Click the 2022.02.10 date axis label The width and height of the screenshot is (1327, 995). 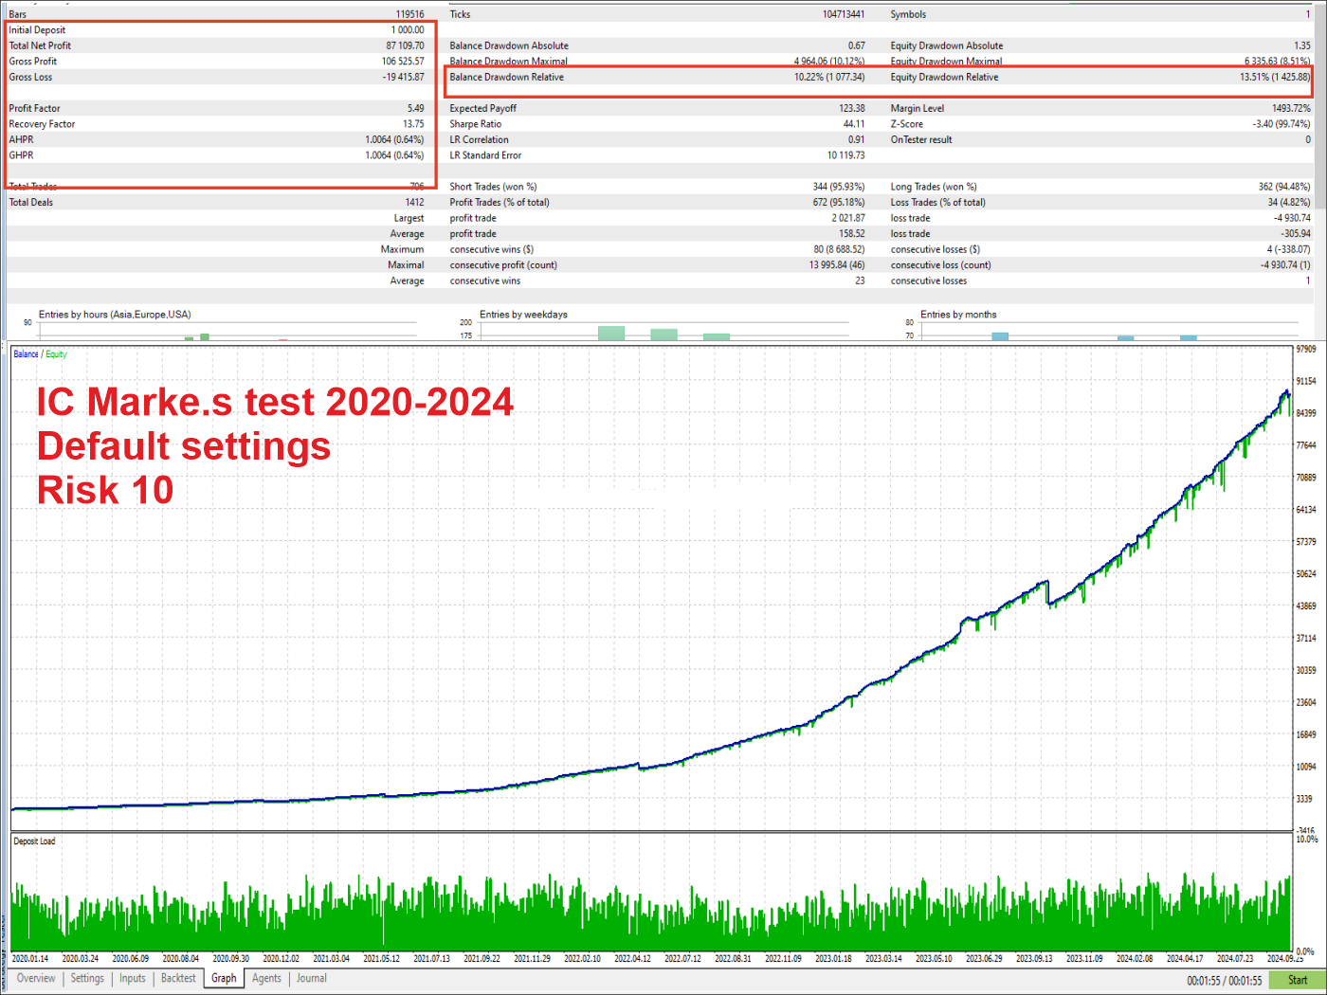pos(582,959)
